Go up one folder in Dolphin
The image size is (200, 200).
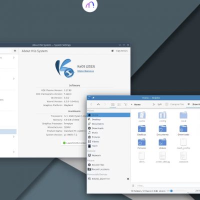pyautogui.click(x=98, y=104)
